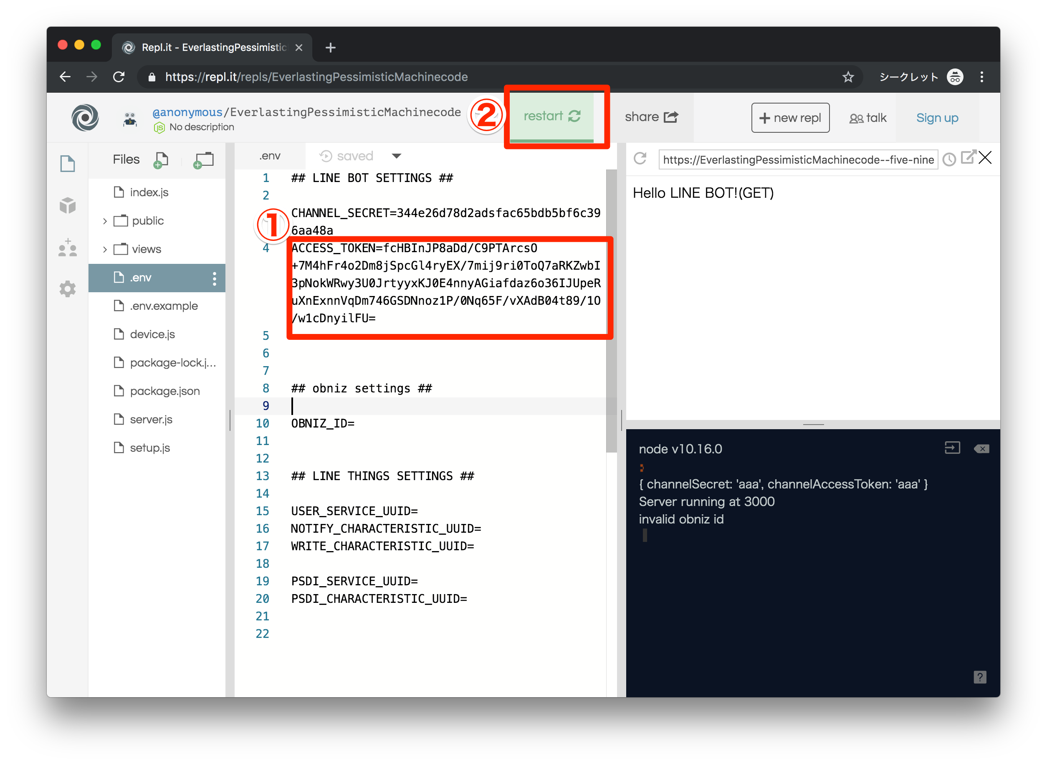This screenshot has width=1047, height=764.
Task: Click the editor vertical scrollbar
Action: [611, 311]
